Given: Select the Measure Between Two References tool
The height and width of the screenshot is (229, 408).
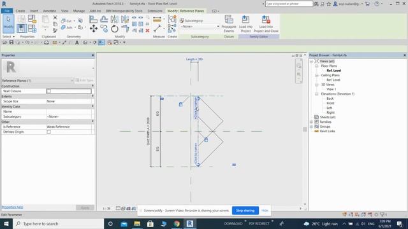Looking at the screenshot, I should 157,20.
